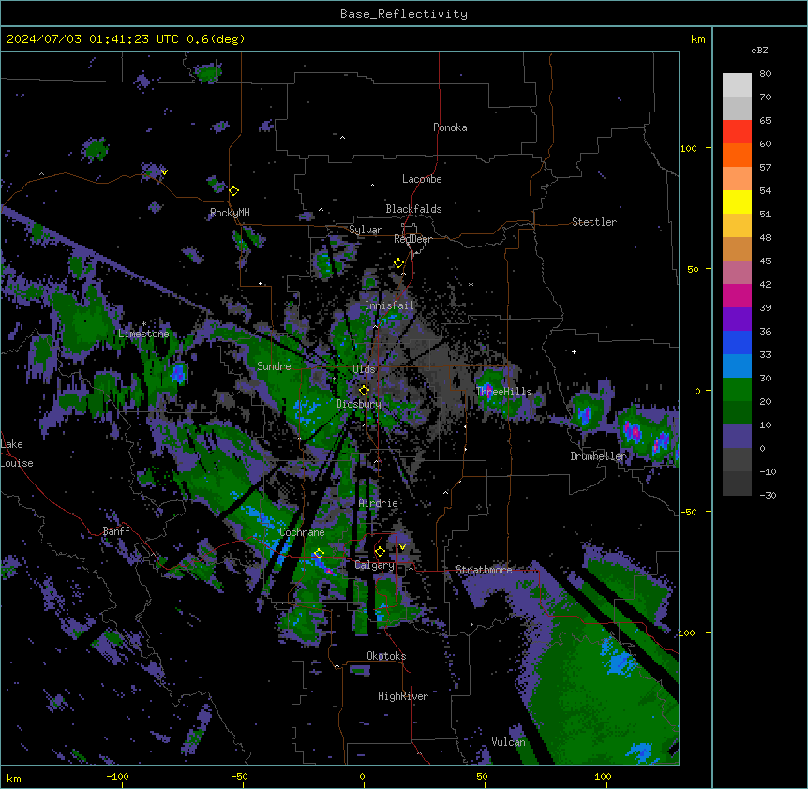Pick the orange 60-57 dBZ legend swatch

pos(737,155)
